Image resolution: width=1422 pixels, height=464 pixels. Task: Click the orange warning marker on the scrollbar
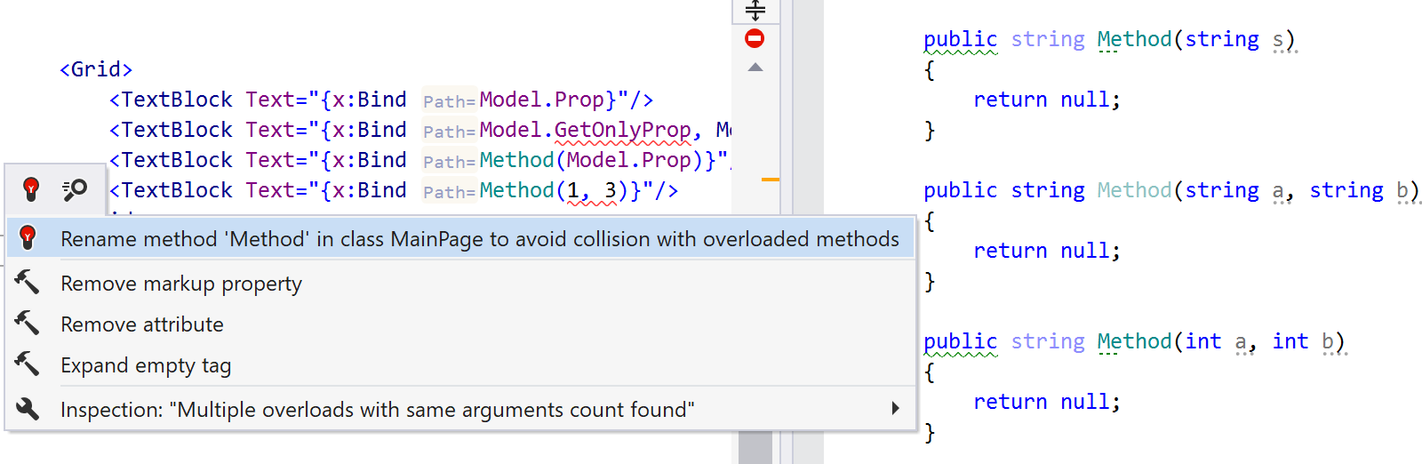click(x=771, y=180)
